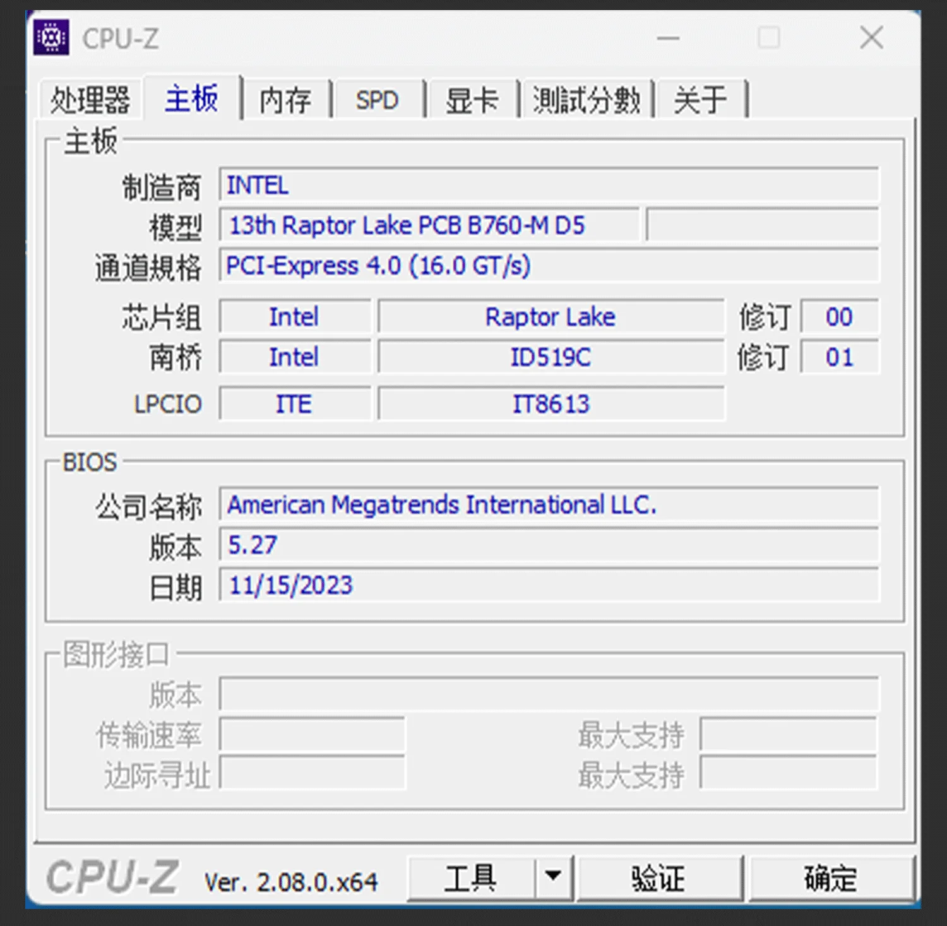Click the 芯片组 label
Image resolution: width=947 pixels, height=926 pixels.
point(162,318)
